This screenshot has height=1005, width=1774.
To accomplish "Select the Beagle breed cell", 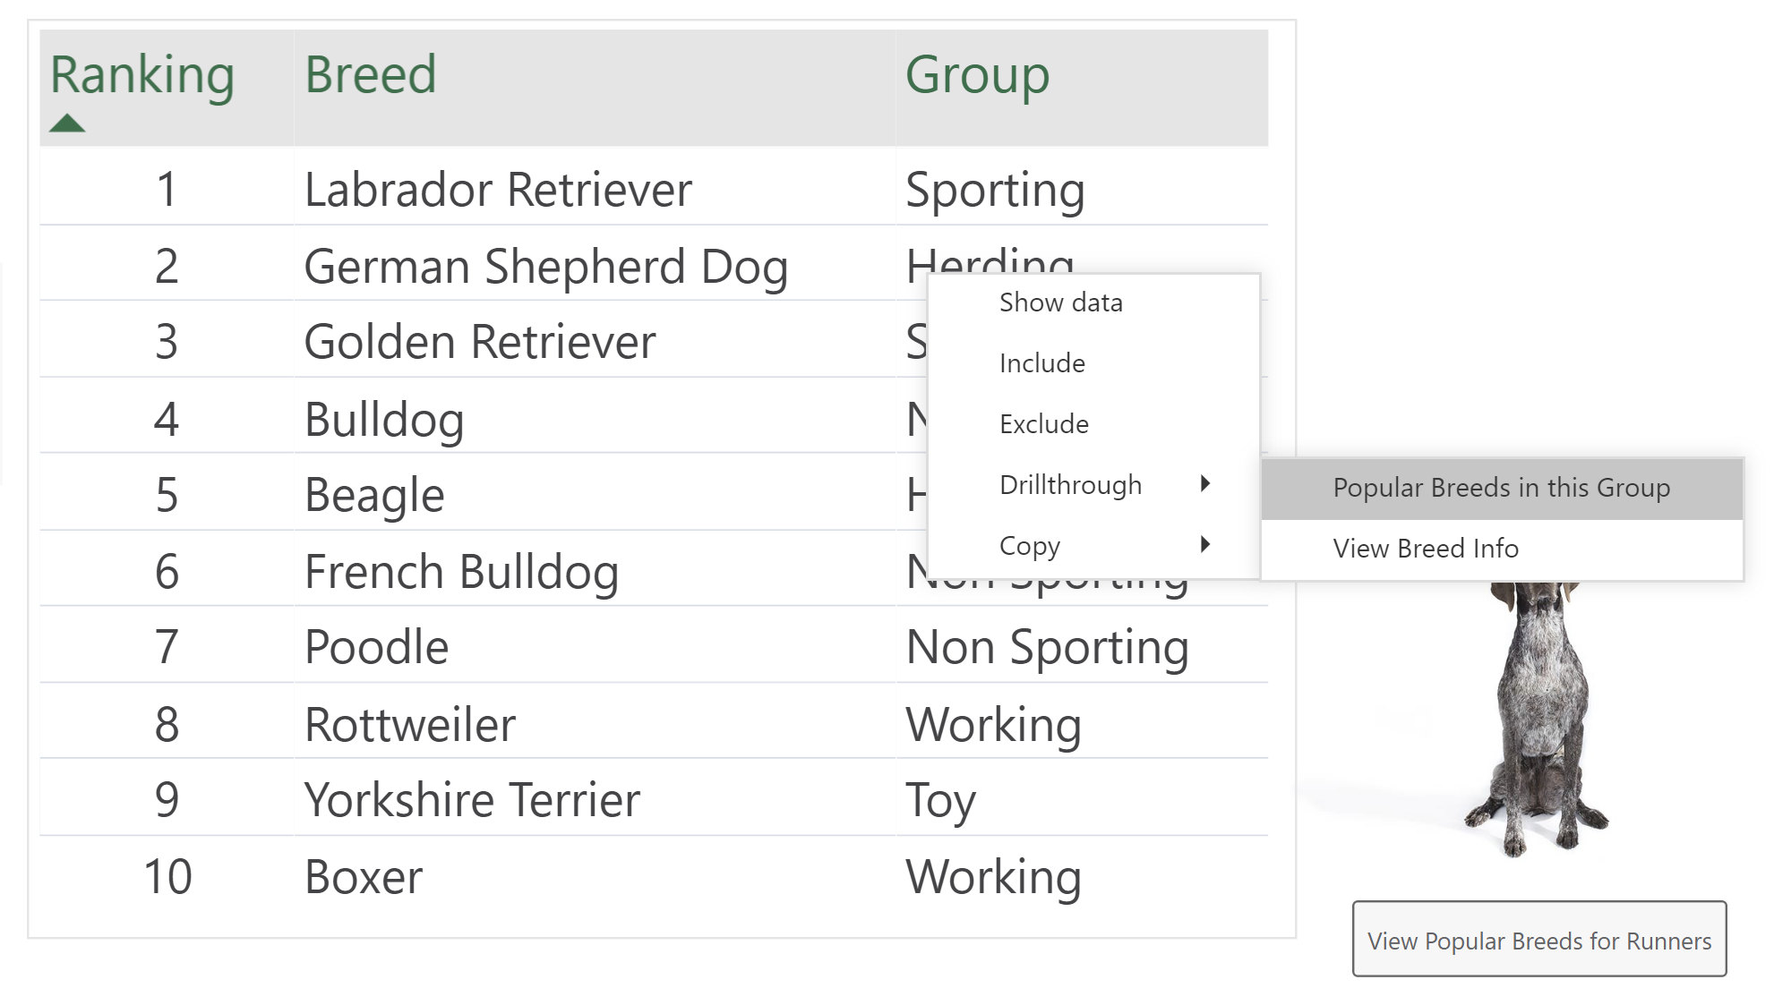I will tap(595, 493).
